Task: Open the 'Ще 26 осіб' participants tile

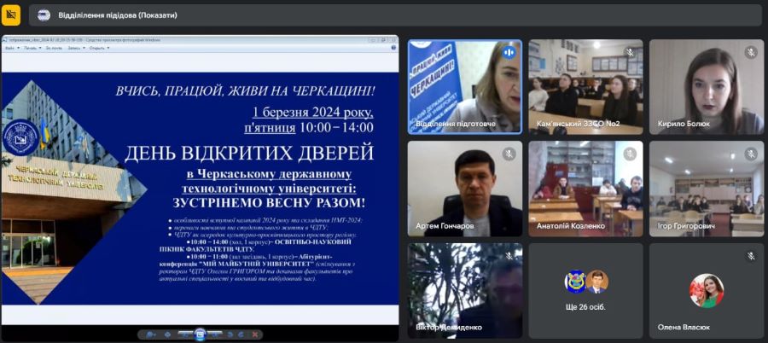Action: click(585, 291)
